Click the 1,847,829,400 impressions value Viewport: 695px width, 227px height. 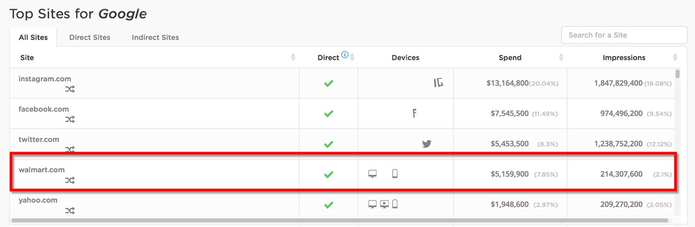pos(619,83)
